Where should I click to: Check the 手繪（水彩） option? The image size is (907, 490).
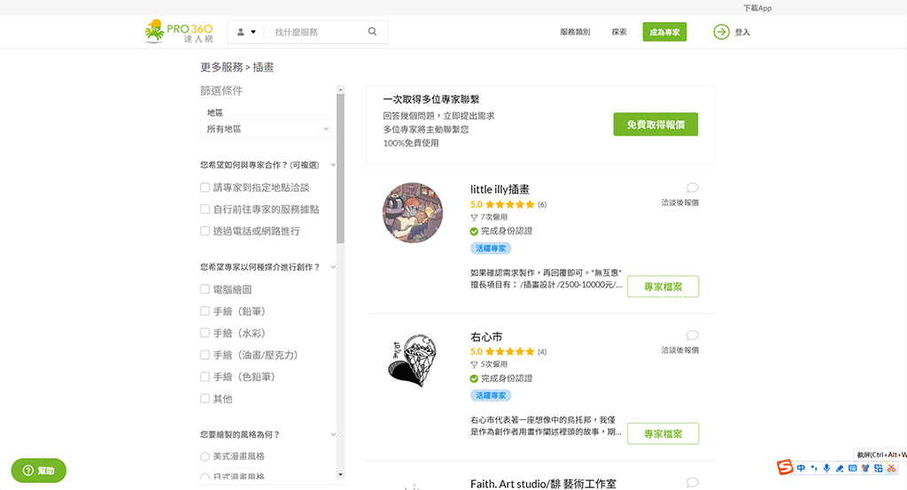click(205, 333)
